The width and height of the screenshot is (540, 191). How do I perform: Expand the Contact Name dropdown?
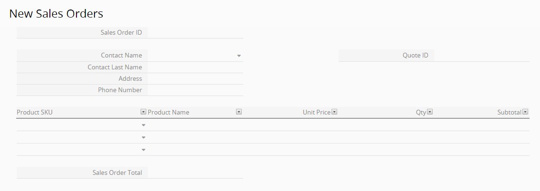pyautogui.click(x=239, y=56)
